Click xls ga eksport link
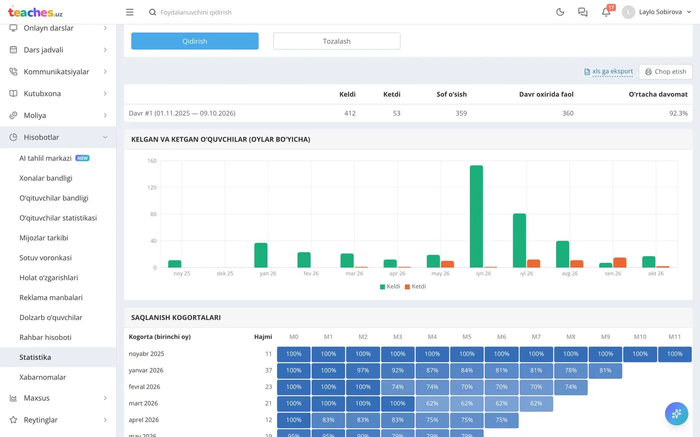The height and width of the screenshot is (437, 700). point(612,71)
